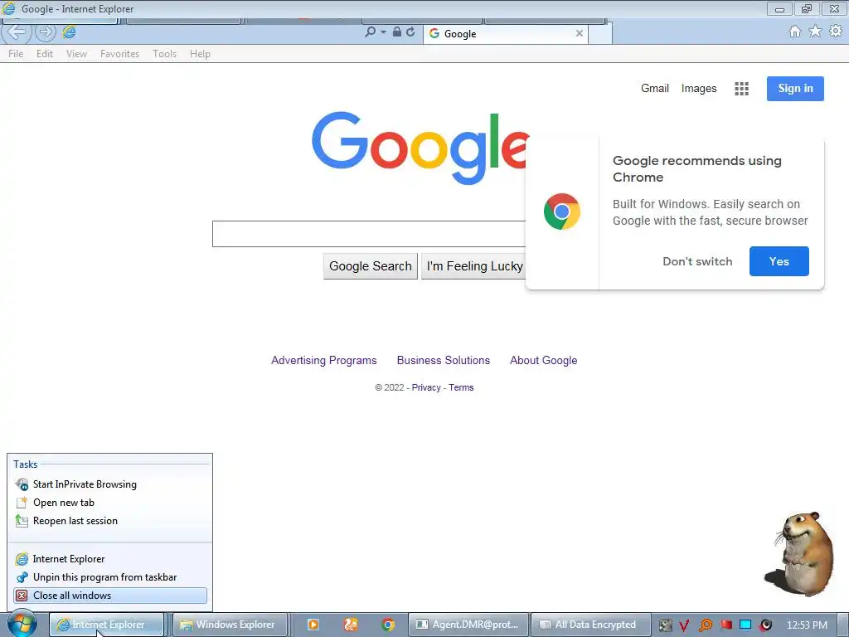The width and height of the screenshot is (849, 637).
Task: Click Internet Explorer taskbar button
Action: pyautogui.click(x=107, y=625)
